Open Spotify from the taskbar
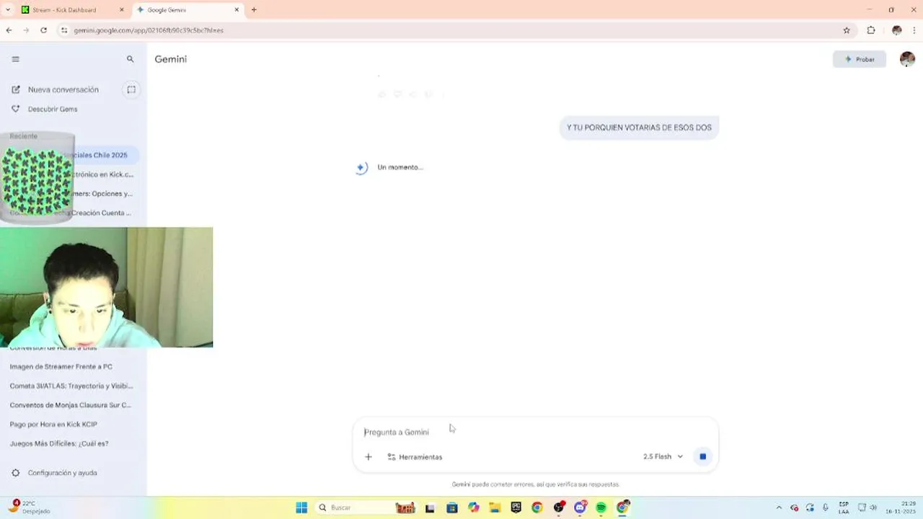This screenshot has height=519, width=923. [x=601, y=507]
